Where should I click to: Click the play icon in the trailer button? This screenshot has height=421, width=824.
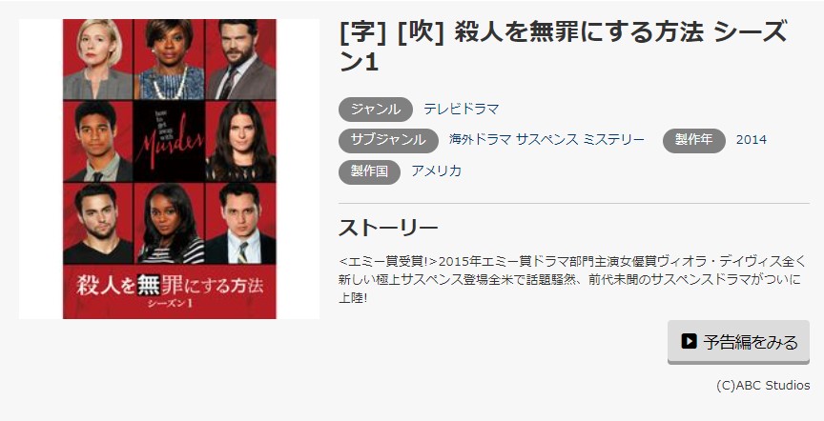(689, 341)
